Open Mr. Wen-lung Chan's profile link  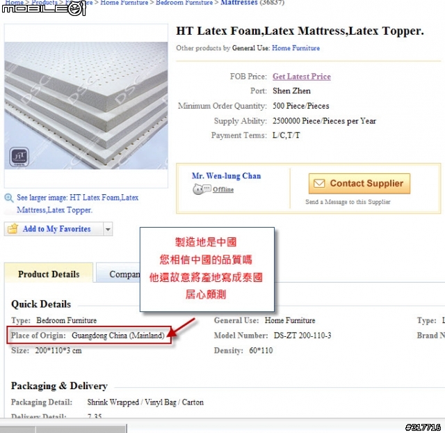point(226,176)
